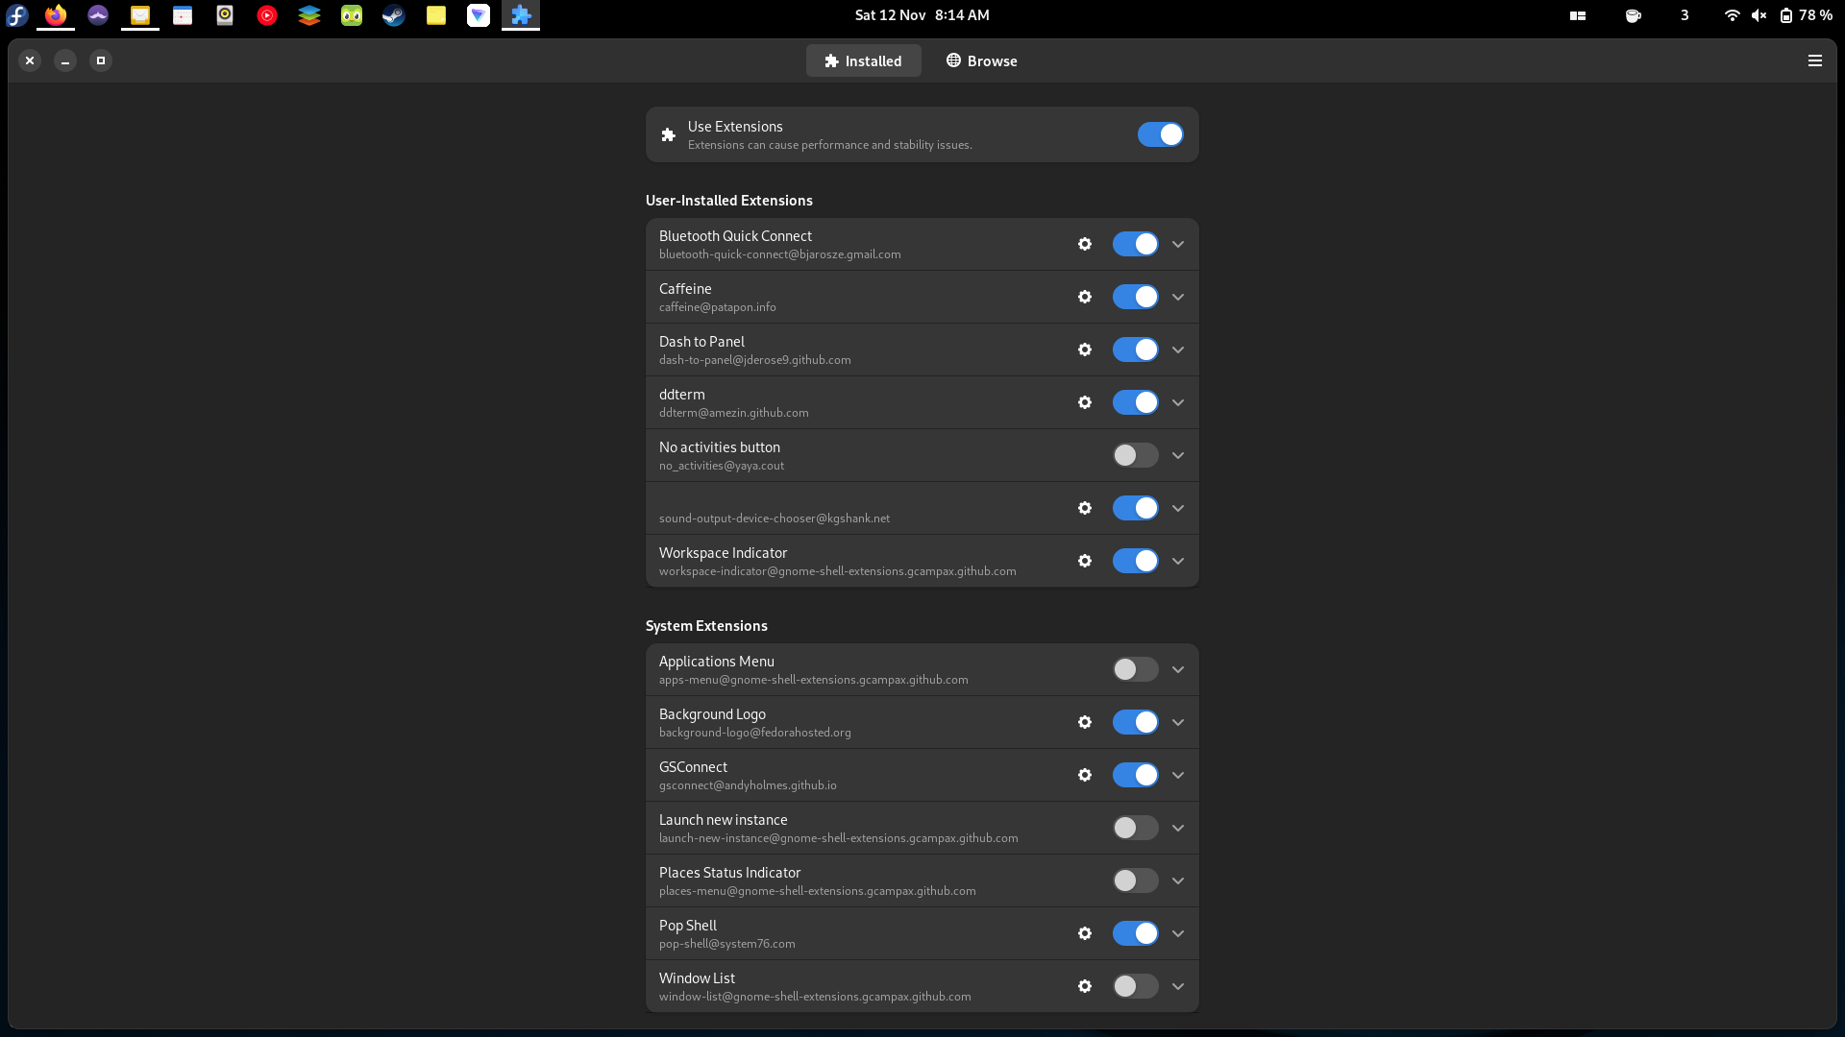Expand GSConnect row details chevron
The height and width of the screenshot is (1037, 1845).
(1178, 775)
